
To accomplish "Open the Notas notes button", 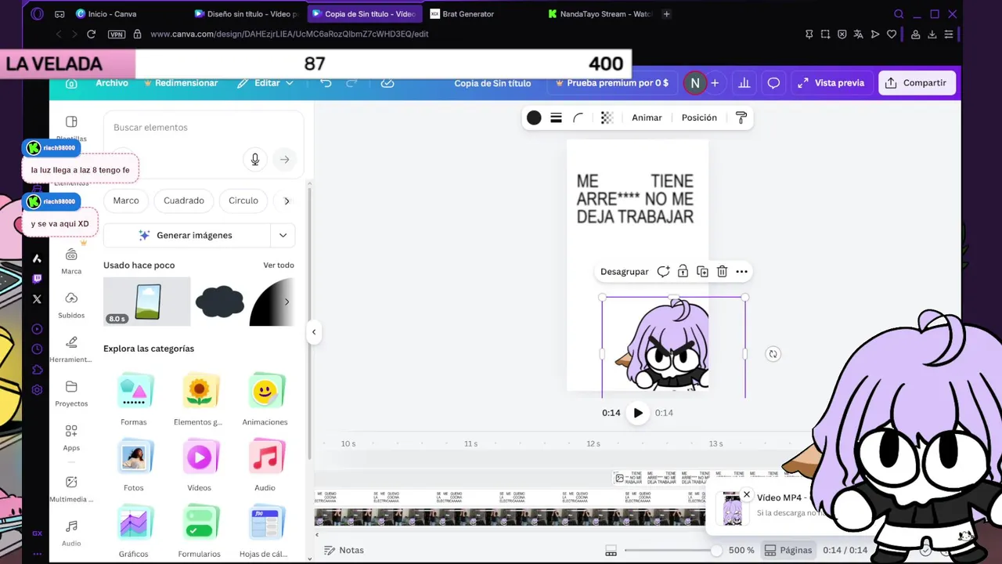I will [x=344, y=551].
